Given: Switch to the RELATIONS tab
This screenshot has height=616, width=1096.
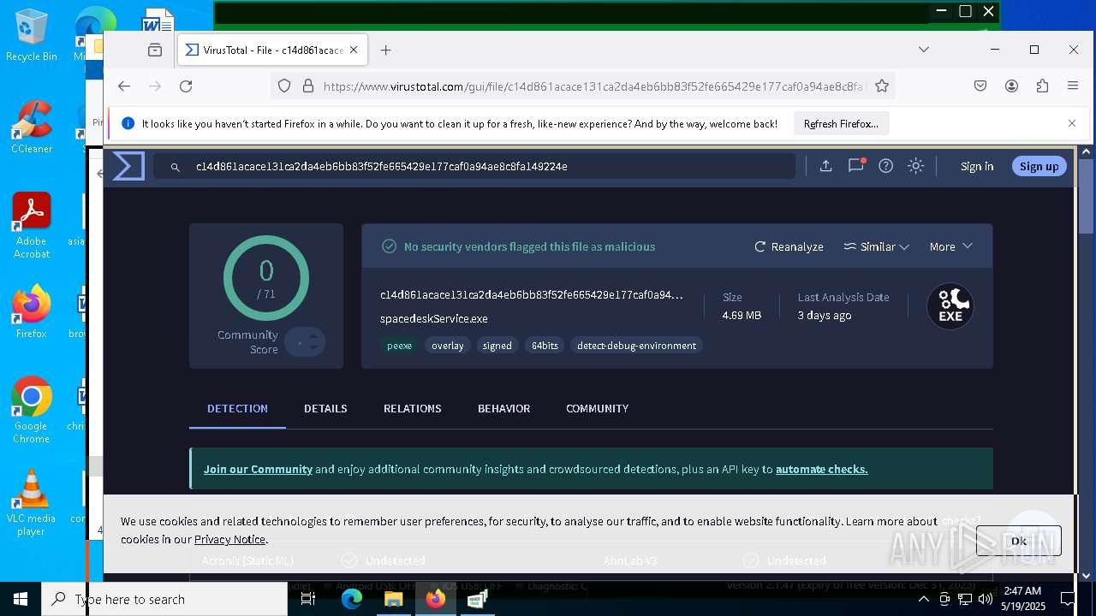Looking at the screenshot, I should tap(413, 408).
